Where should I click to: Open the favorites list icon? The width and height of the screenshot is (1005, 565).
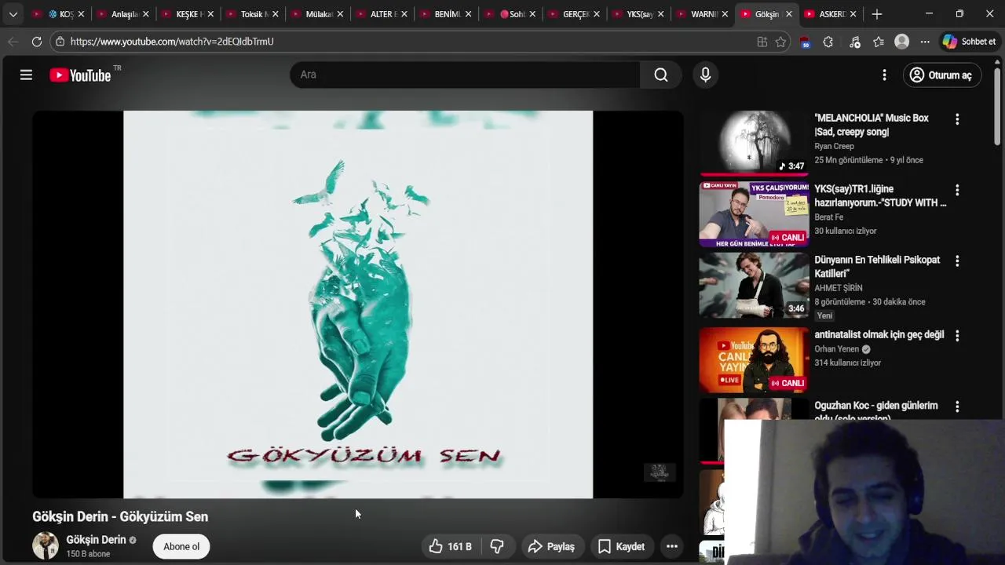click(879, 42)
